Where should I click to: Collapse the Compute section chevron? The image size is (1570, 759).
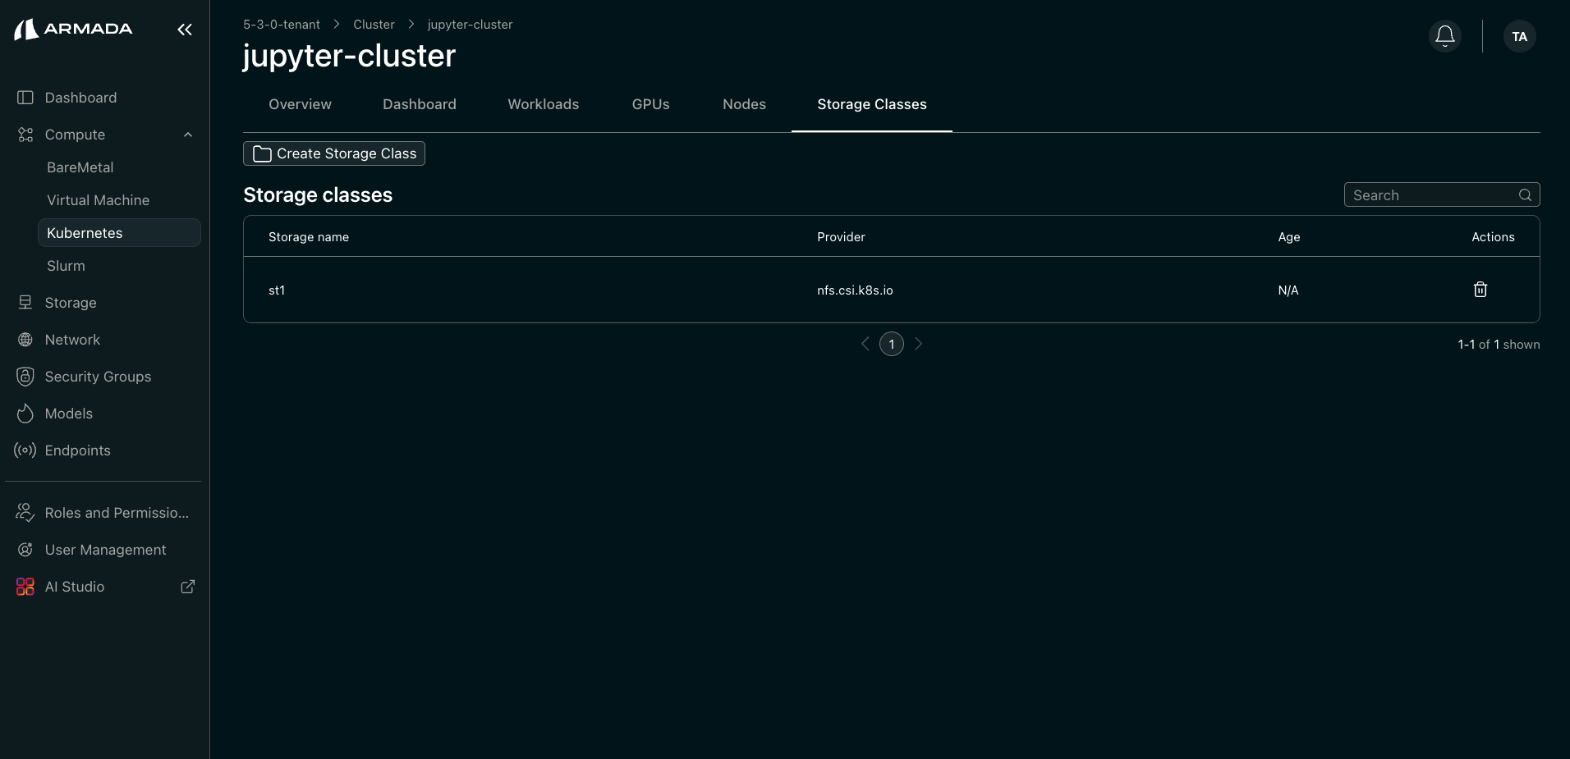(x=187, y=135)
